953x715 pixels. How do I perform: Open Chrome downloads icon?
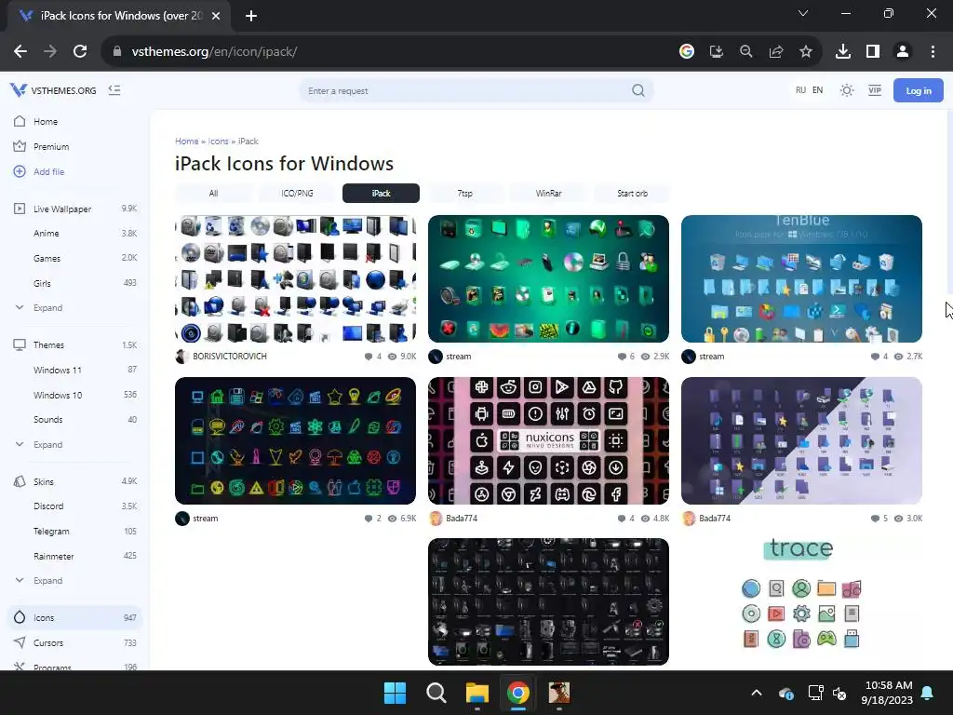click(843, 52)
